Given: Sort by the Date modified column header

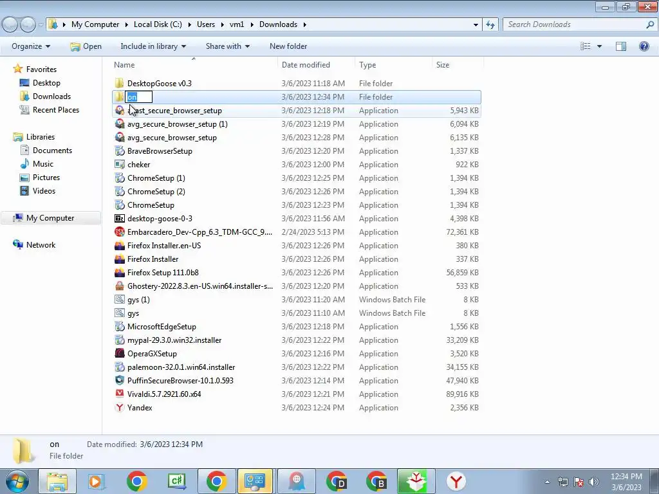Looking at the screenshot, I should 316,65.
